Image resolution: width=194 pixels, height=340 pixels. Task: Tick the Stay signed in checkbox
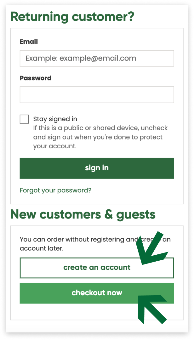click(x=24, y=119)
